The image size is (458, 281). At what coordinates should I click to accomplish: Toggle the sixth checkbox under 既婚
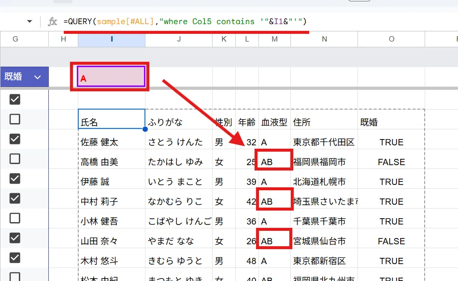pos(15,198)
